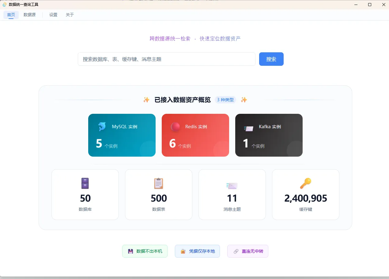Open the 关于 page
Image resolution: width=389 pixels, height=279 pixels.
tap(70, 14)
